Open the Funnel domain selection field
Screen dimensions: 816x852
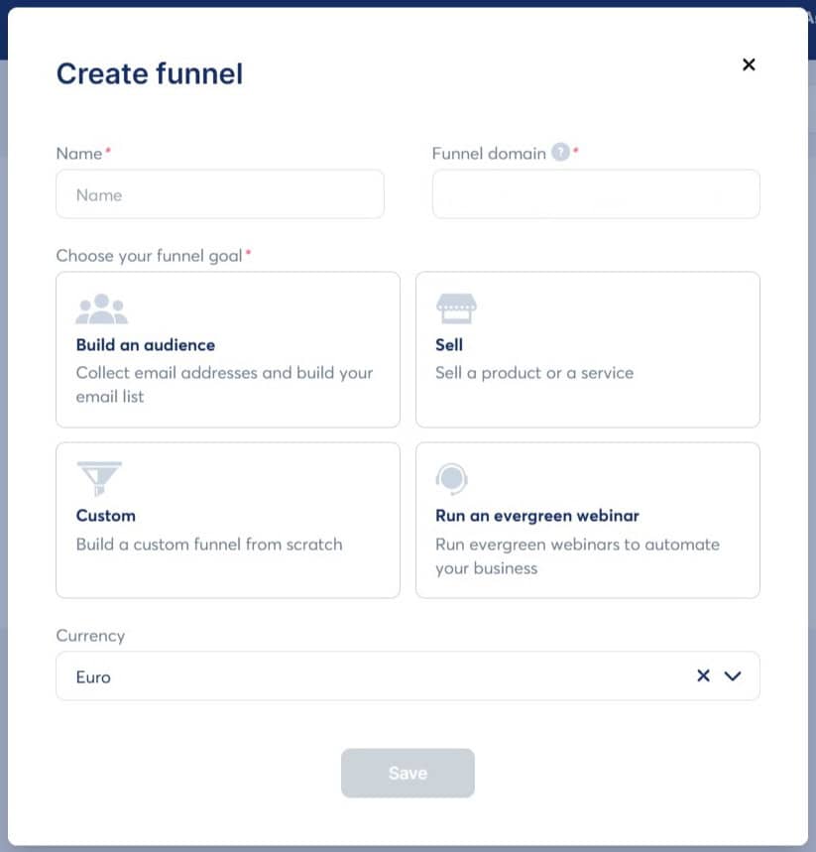[595, 193]
